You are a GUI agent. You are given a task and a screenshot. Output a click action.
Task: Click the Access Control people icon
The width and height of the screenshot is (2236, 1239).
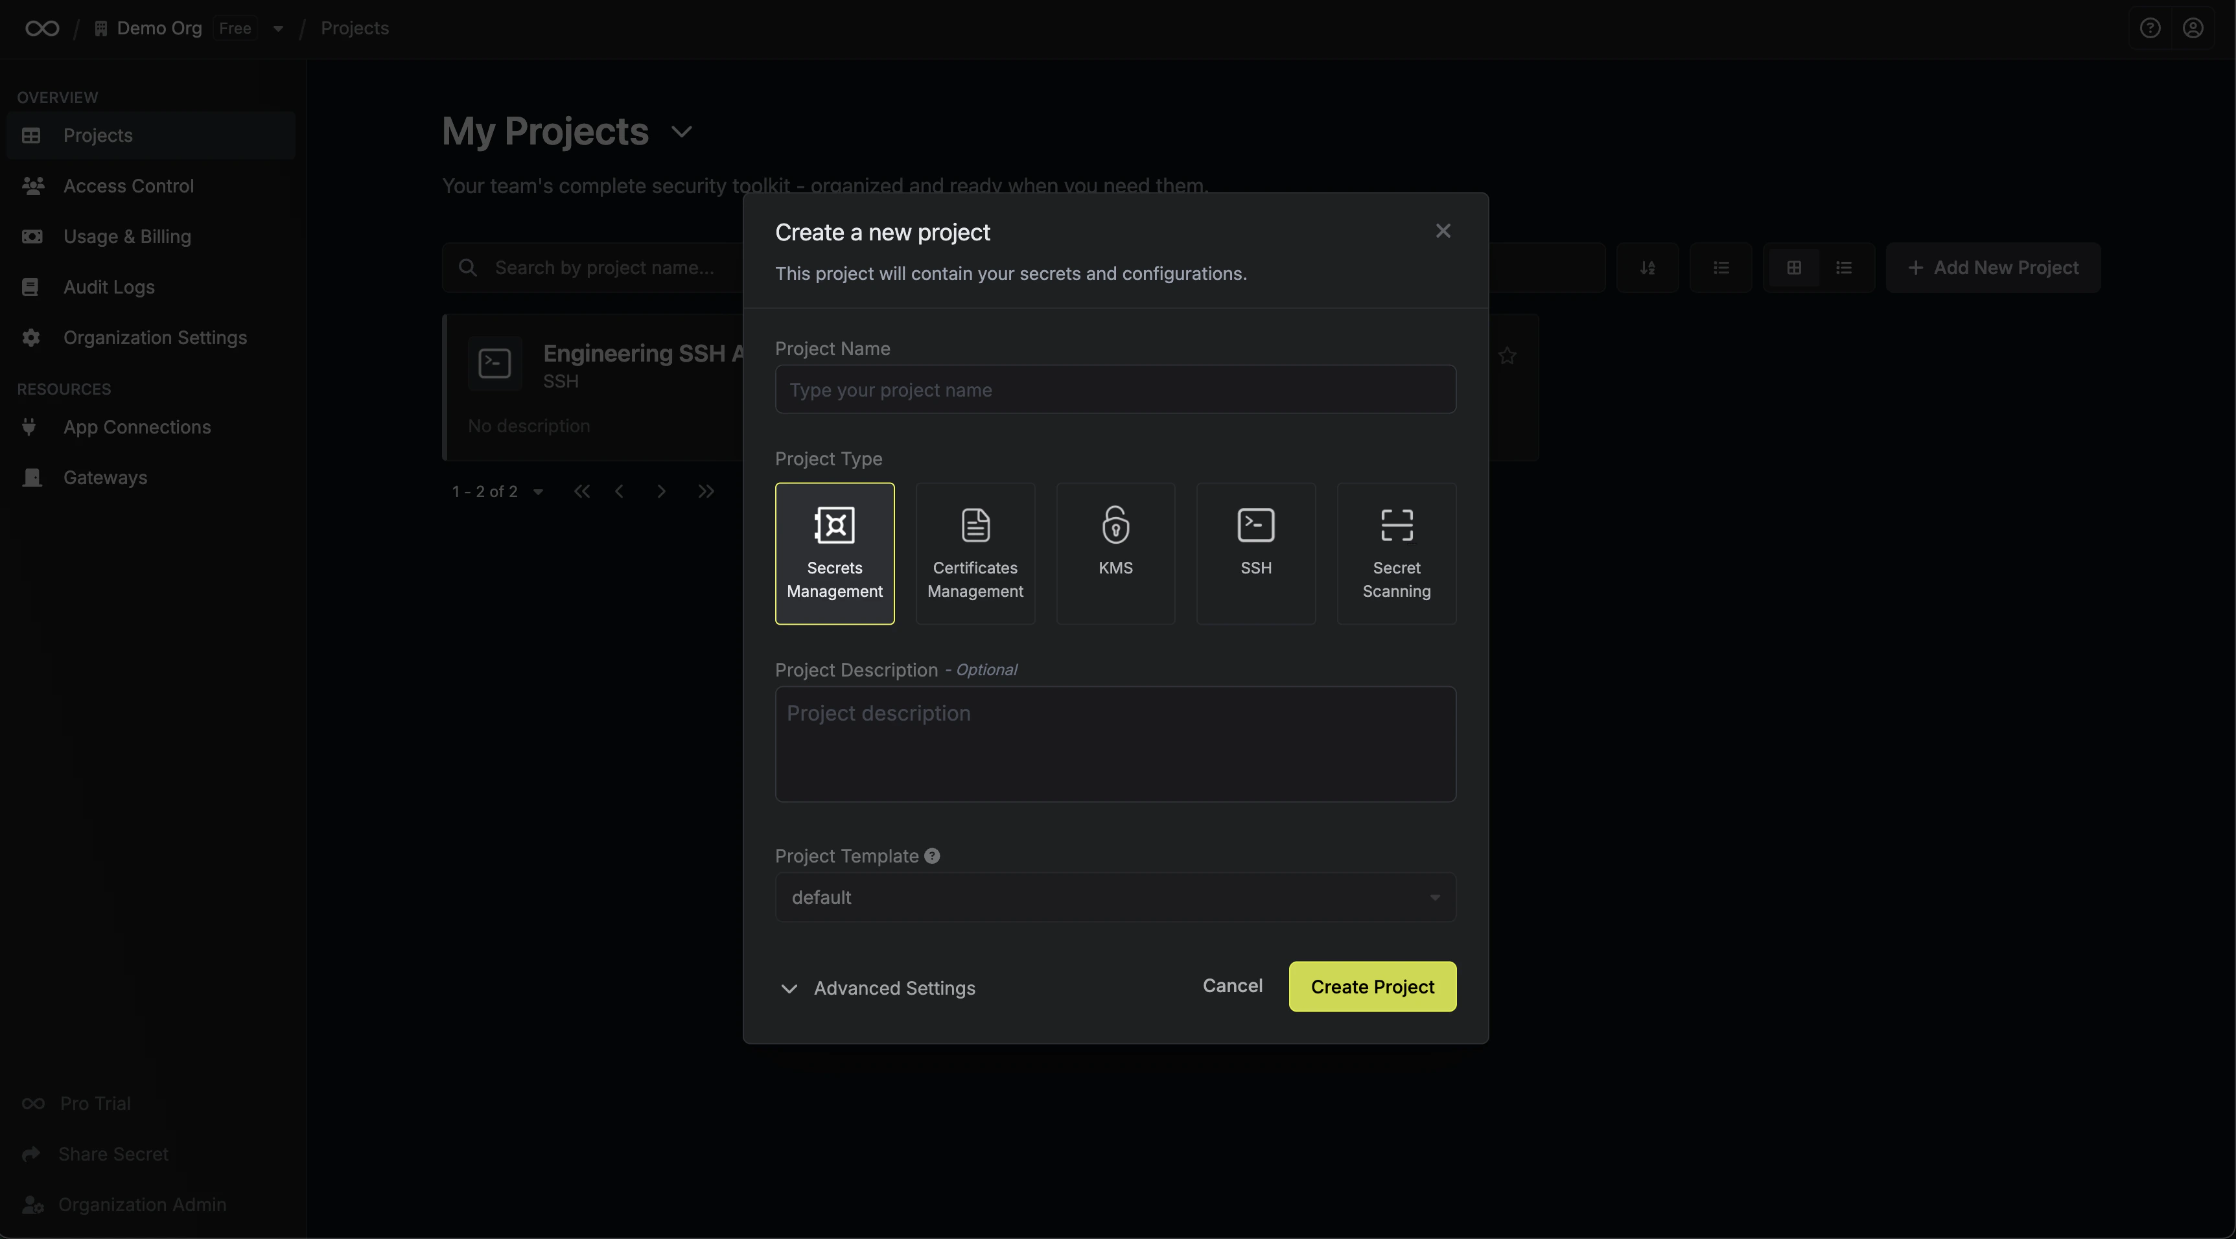pos(33,186)
